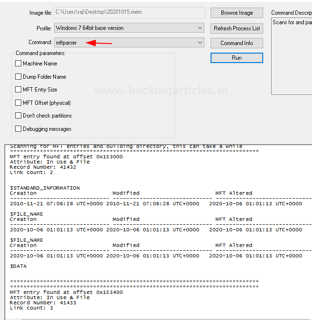Image resolution: width=312 pixels, height=320 pixels.
Task: Click inside the Command Description text box
Action: (x=292, y=57)
